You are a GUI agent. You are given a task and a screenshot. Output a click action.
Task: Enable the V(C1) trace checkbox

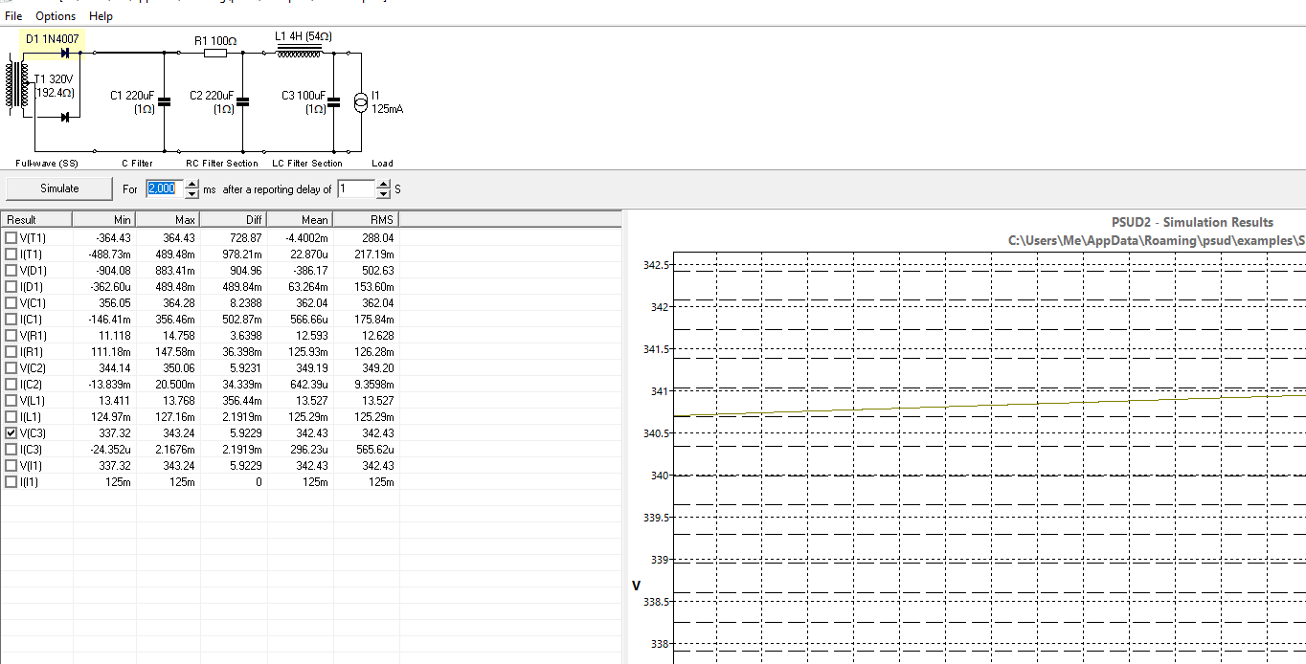point(11,302)
